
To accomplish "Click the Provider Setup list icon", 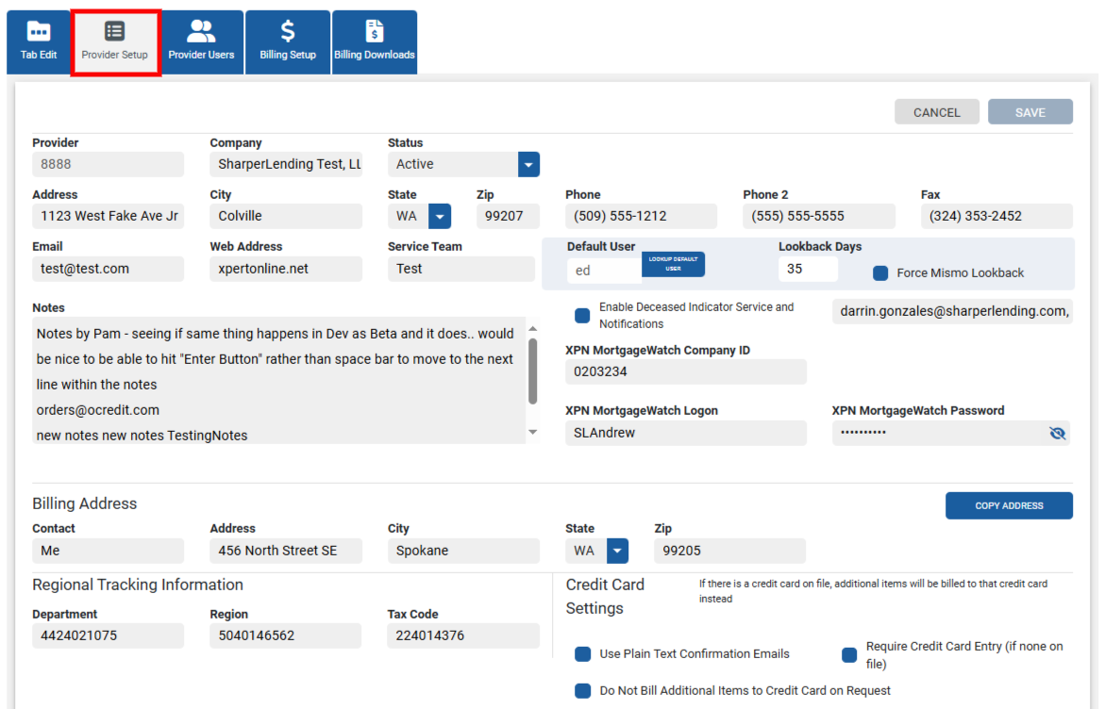I will coord(114,31).
